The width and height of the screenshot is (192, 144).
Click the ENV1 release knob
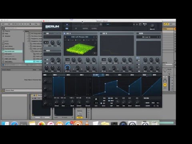(88, 102)
